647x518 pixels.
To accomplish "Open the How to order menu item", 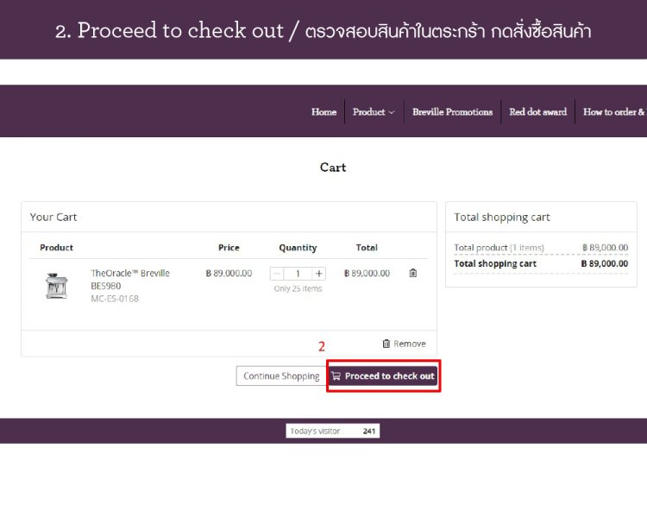I will tap(613, 112).
